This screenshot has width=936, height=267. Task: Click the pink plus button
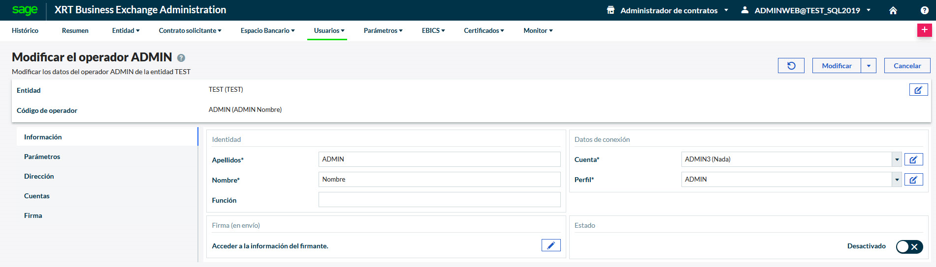[924, 30]
